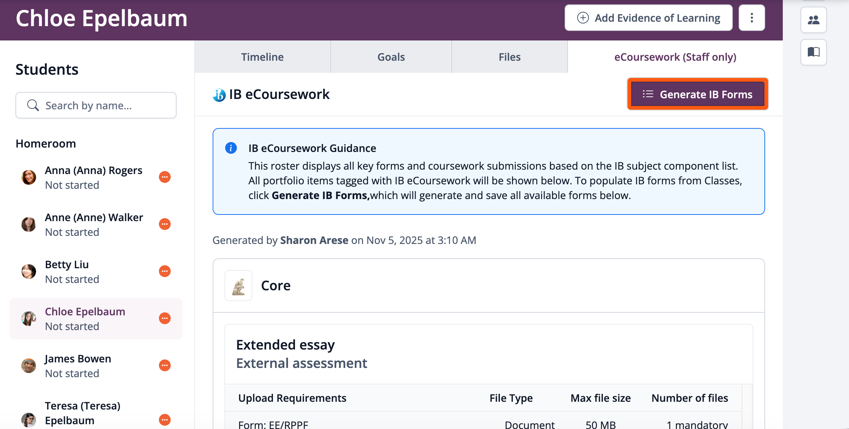Click Teresa Epelbaum's orange status icon
This screenshot has width=849, height=429.
click(x=164, y=419)
